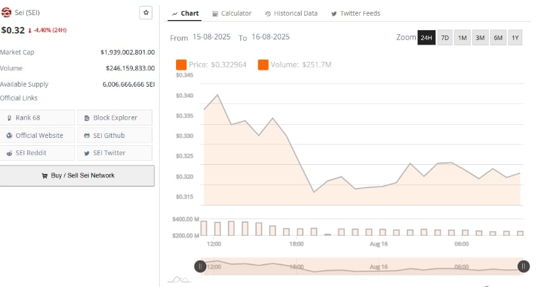Viewport: 542px width, 287px height.
Task: Click the Sei (SEI) heading text
Action: pyautogui.click(x=28, y=12)
